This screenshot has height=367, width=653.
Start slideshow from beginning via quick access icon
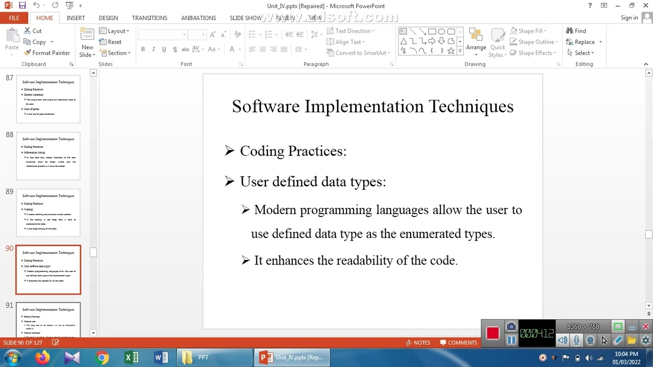[x=70, y=6]
